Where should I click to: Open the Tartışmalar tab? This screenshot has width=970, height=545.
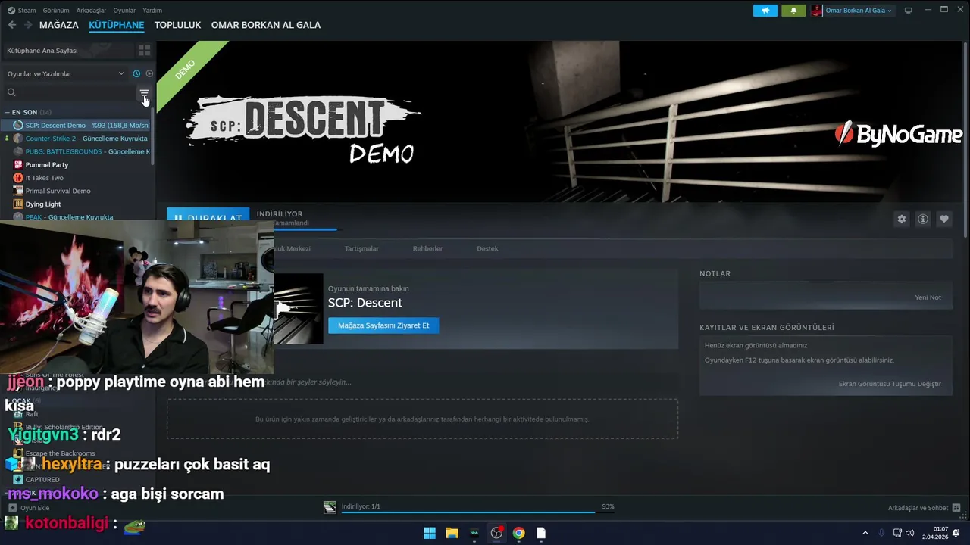[x=361, y=248]
